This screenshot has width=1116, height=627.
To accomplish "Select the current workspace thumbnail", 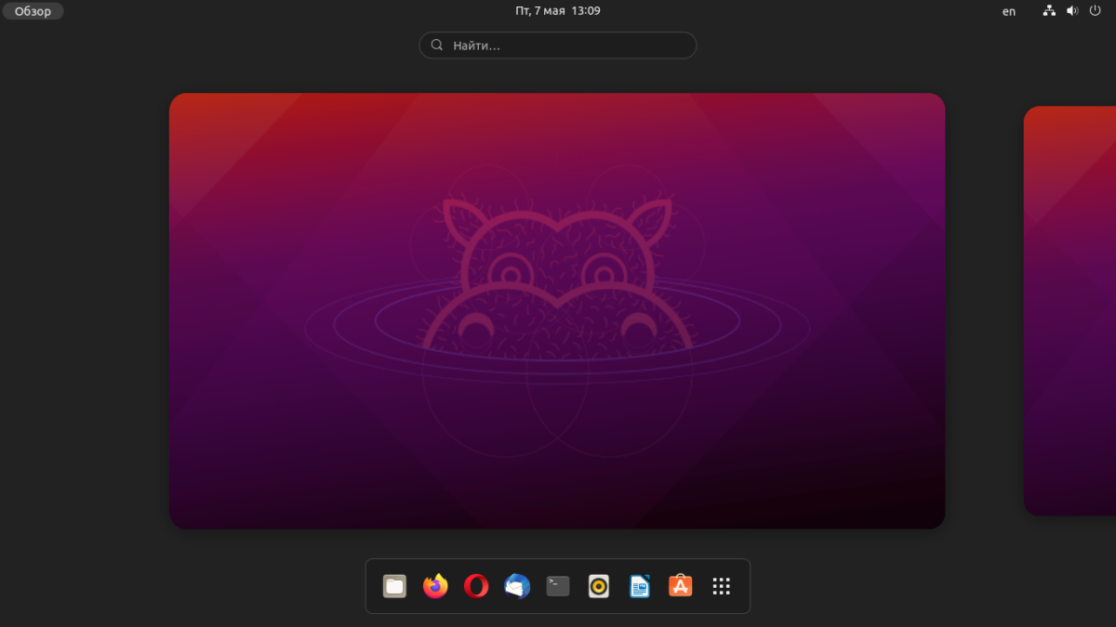I will tap(557, 311).
